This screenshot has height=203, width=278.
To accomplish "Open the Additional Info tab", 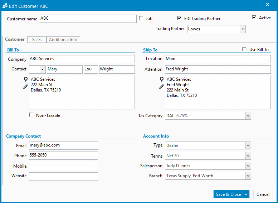I will click(x=63, y=40).
